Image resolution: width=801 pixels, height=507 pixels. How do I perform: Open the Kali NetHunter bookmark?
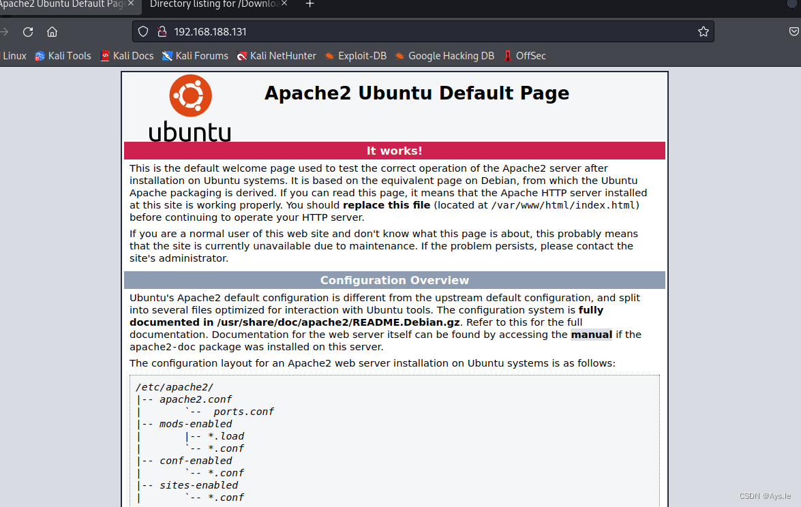tap(276, 56)
